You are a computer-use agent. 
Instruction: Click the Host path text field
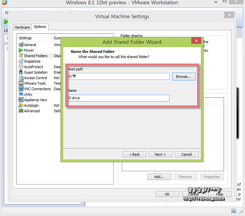click(x=118, y=77)
